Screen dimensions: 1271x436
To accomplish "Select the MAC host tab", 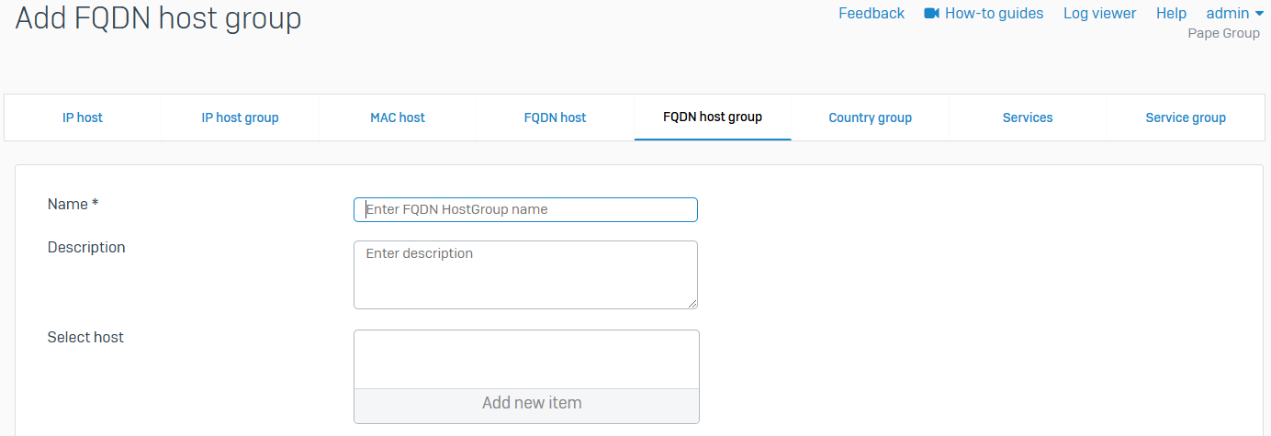I will [398, 117].
